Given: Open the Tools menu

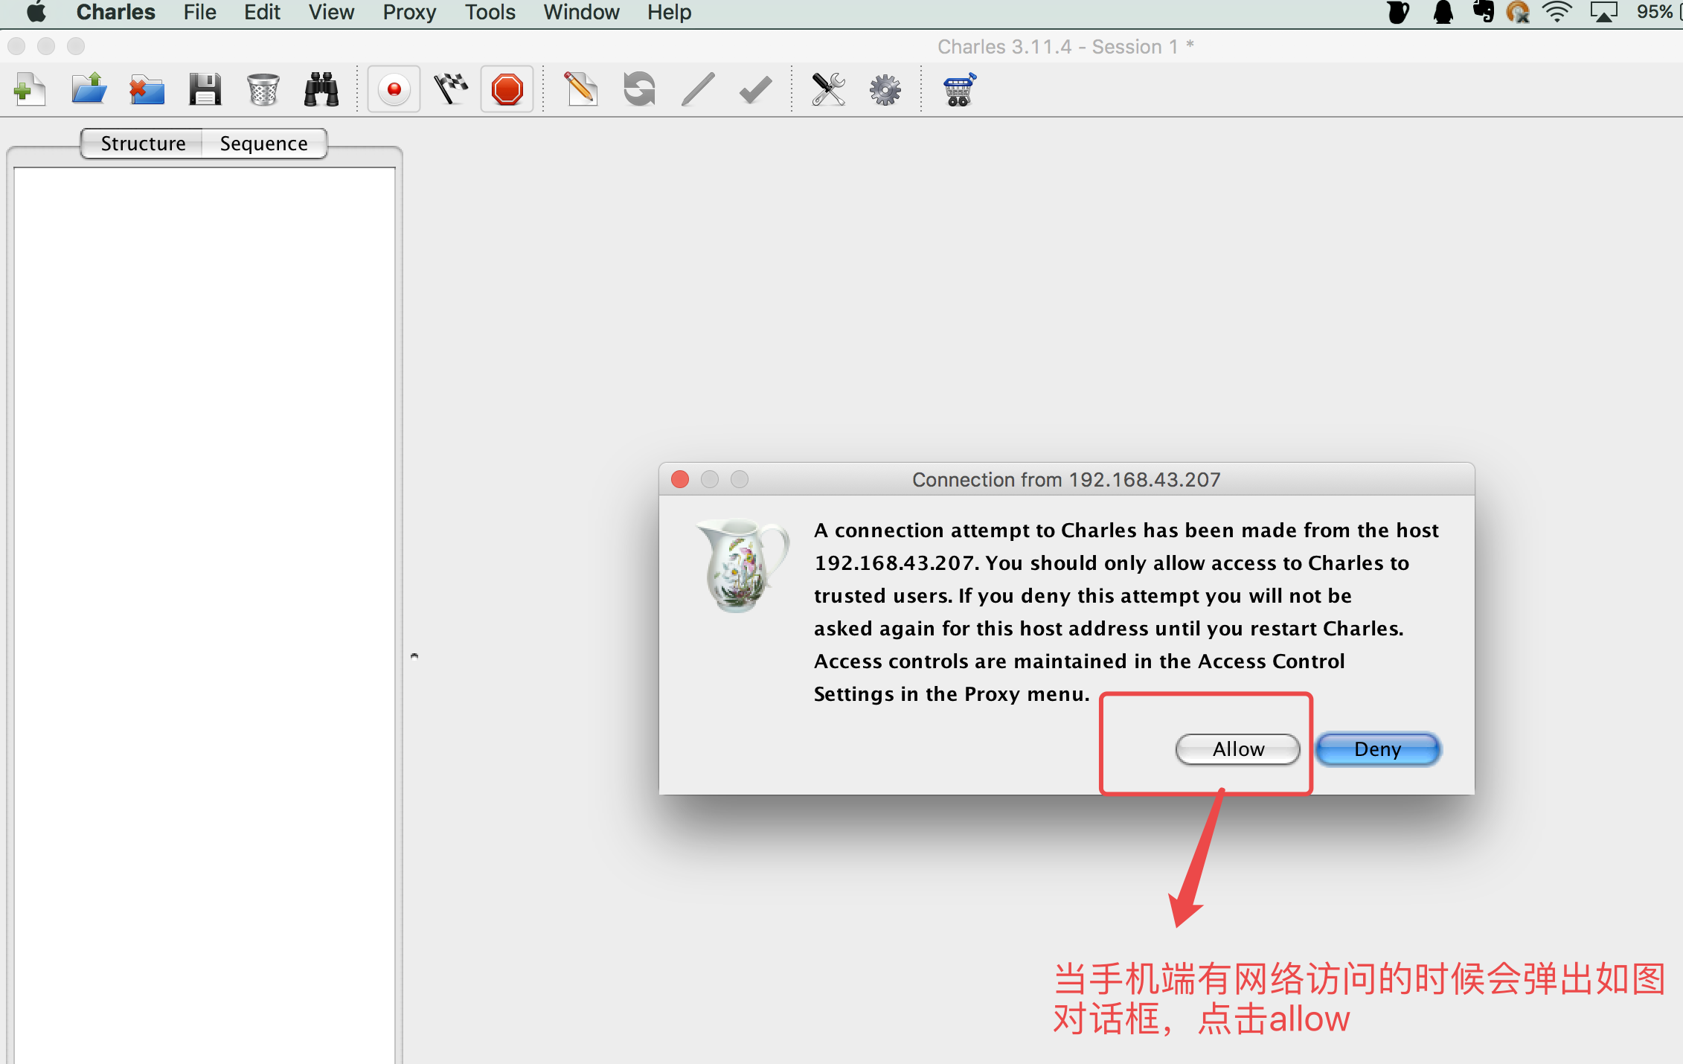Looking at the screenshot, I should point(490,13).
